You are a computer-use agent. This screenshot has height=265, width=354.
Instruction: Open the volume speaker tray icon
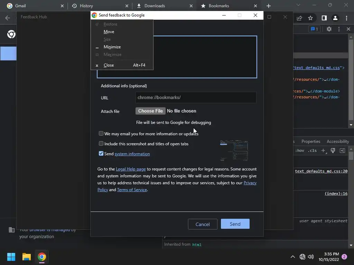311,257
